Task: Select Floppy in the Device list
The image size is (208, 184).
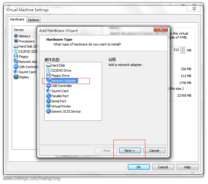Action: (24, 57)
